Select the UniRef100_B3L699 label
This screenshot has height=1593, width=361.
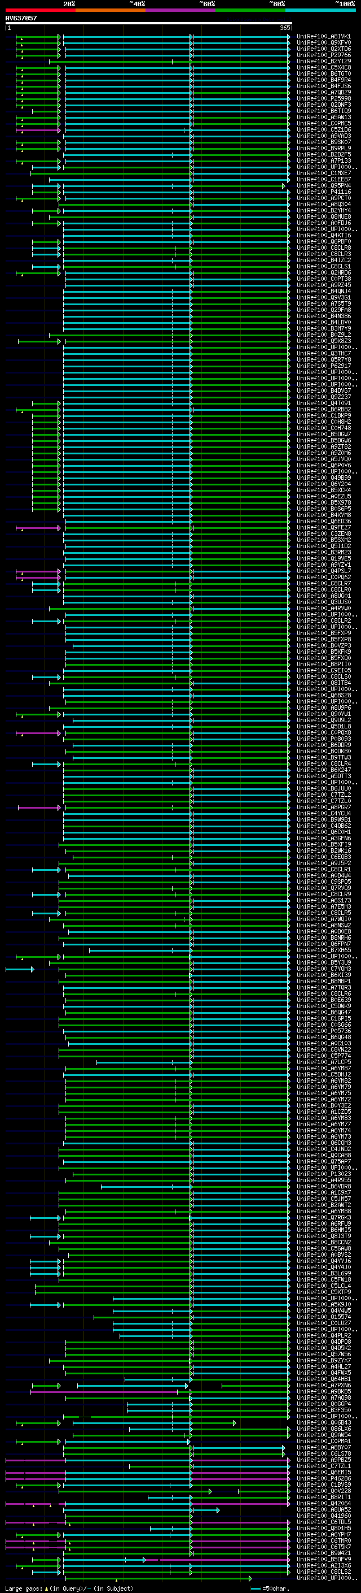pyautogui.click(x=324, y=1273)
